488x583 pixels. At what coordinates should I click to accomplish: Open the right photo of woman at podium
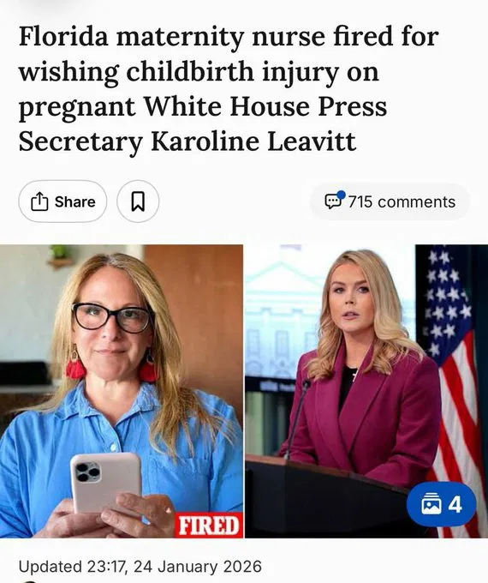coord(366,391)
